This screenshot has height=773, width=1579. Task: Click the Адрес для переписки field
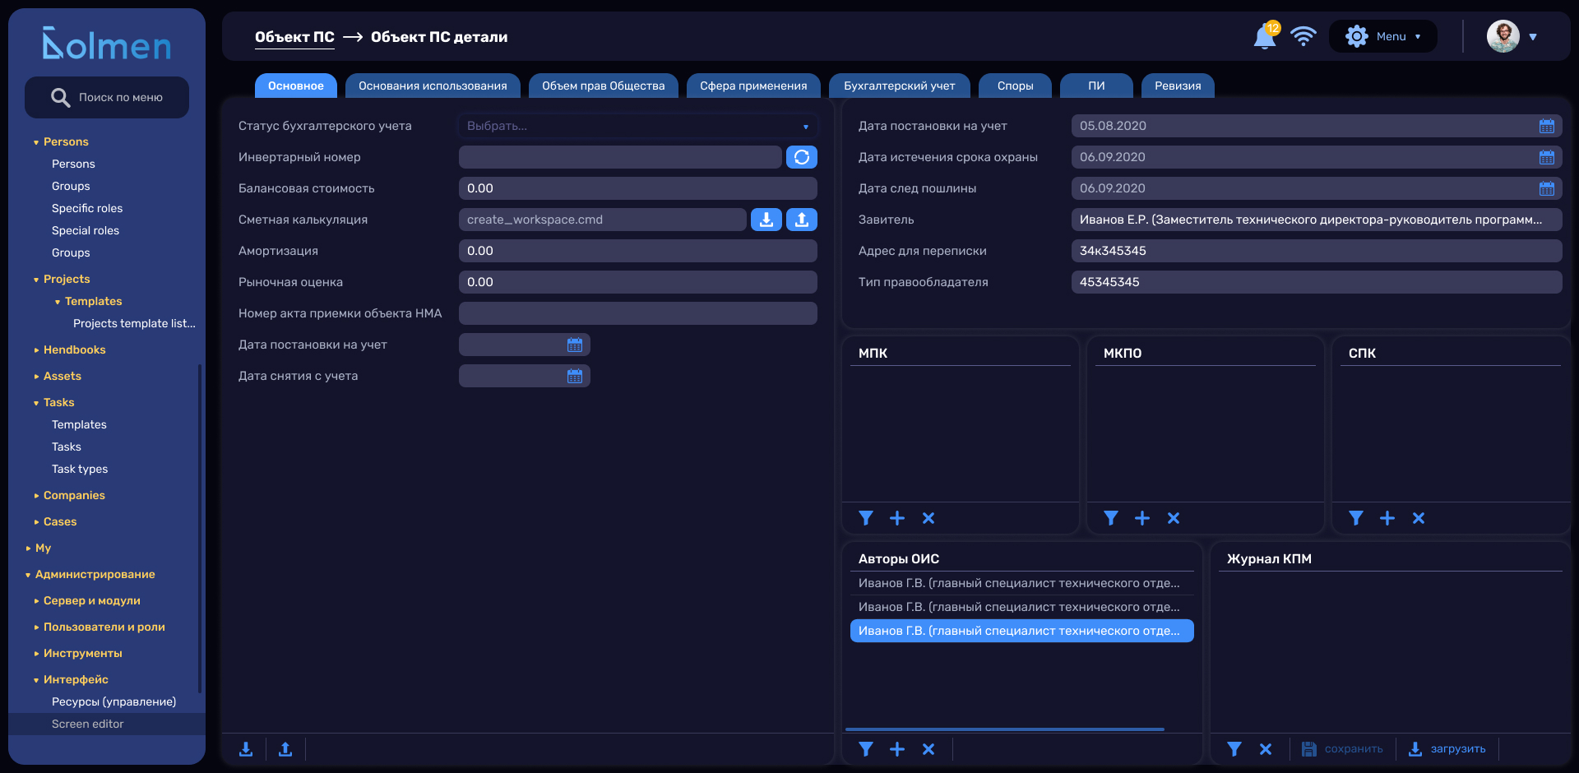pyautogui.click(x=1317, y=251)
